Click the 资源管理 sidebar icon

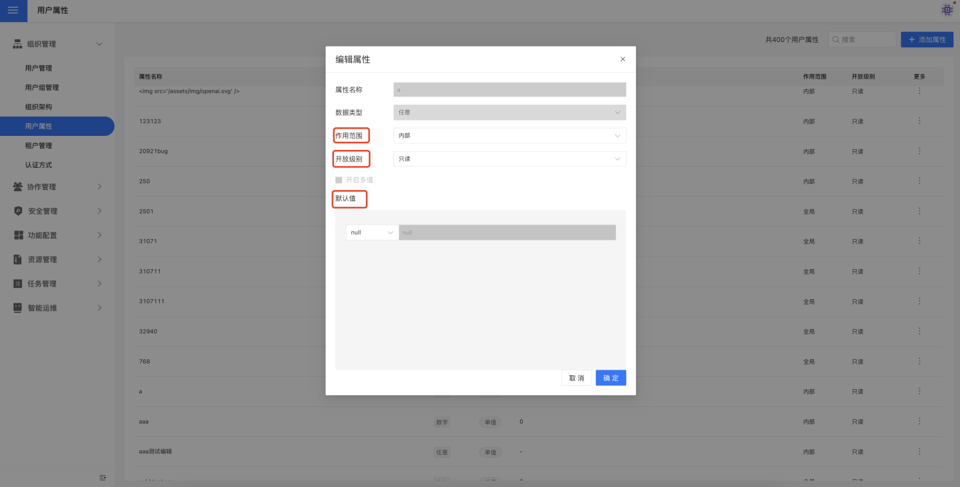pos(18,259)
